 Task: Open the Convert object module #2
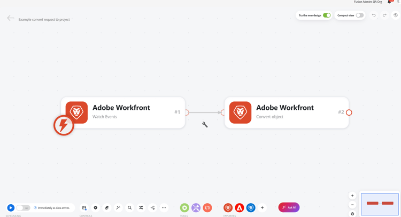[287, 112]
